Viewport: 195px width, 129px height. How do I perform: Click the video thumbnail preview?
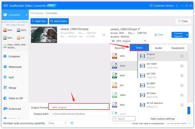click(44, 35)
